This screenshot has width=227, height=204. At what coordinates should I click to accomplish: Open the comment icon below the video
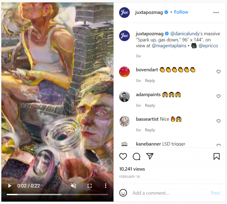[x=136, y=156]
